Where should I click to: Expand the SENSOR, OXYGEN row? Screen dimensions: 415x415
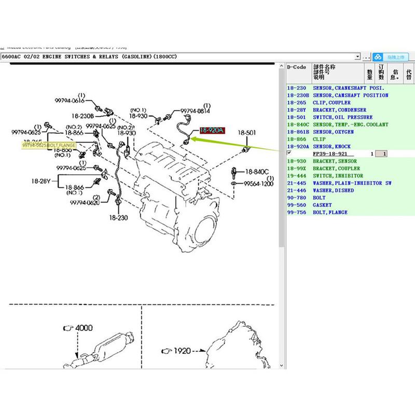333,132
